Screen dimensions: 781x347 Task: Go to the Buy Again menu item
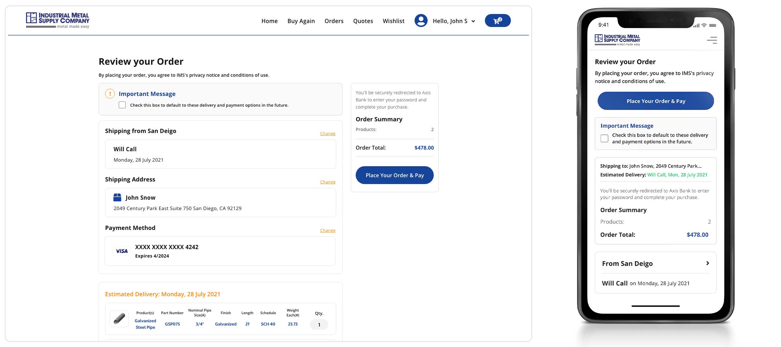tap(301, 21)
